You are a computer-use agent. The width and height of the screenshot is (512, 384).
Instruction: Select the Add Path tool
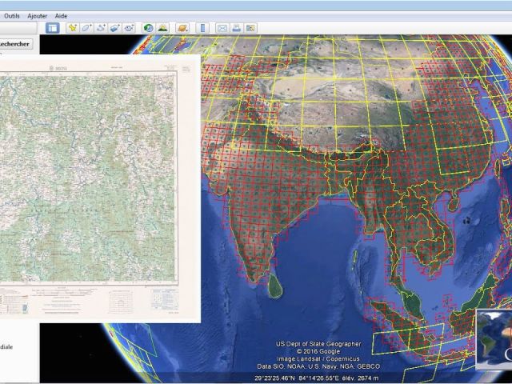101,28
